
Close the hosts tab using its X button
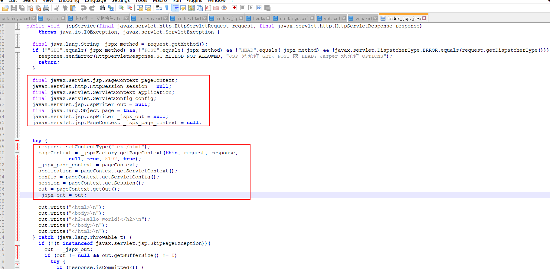point(268,18)
